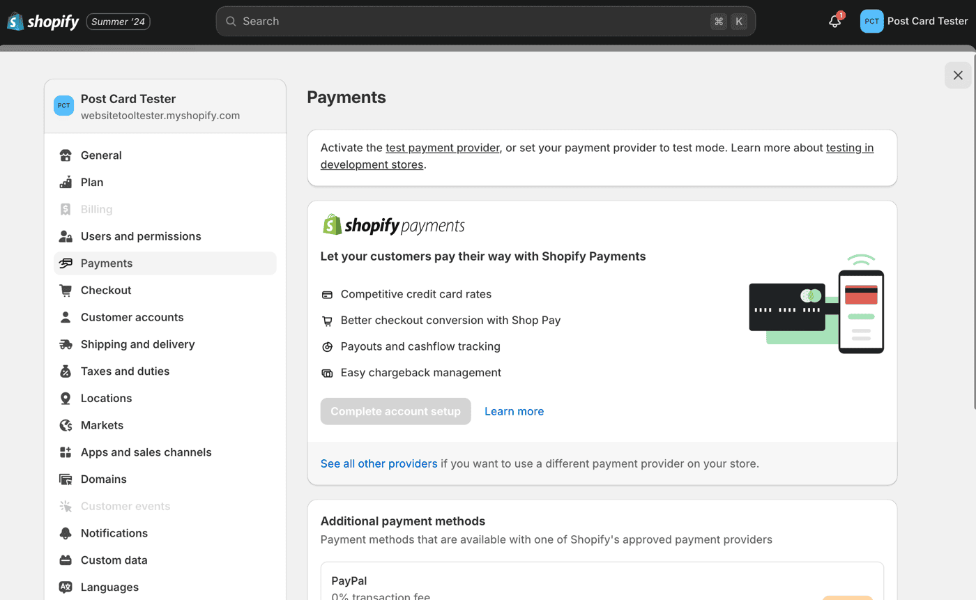The height and width of the screenshot is (600, 976).
Task: Click the Additional payment methods heading
Action: tap(403, 521)
